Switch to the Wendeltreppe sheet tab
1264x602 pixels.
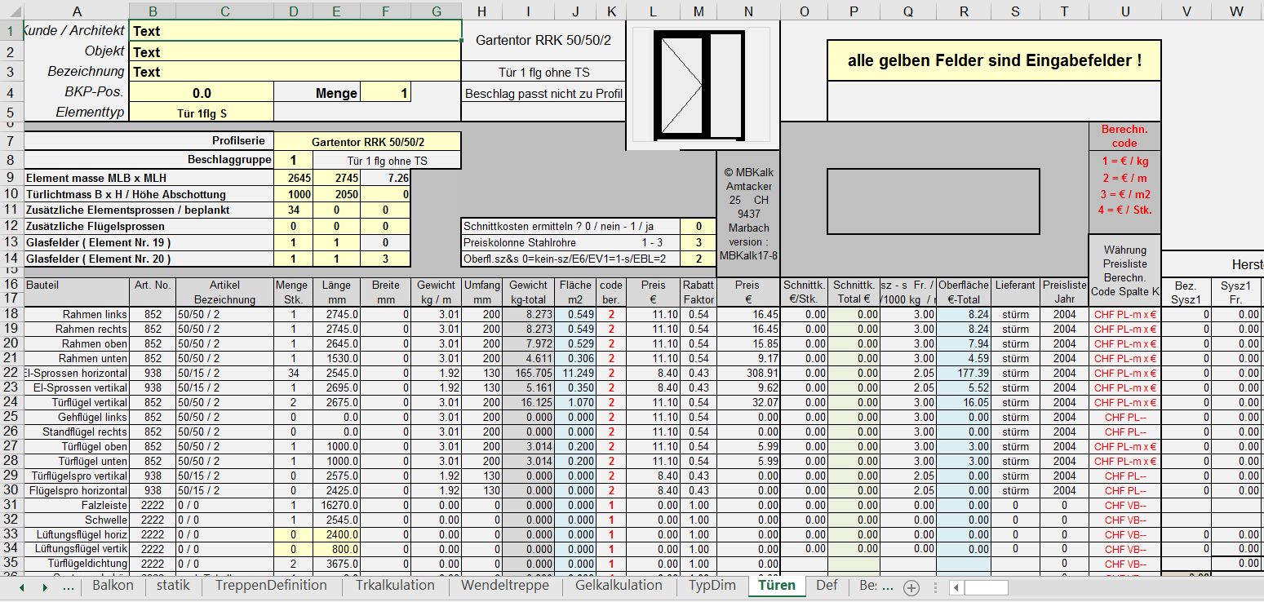505,586
